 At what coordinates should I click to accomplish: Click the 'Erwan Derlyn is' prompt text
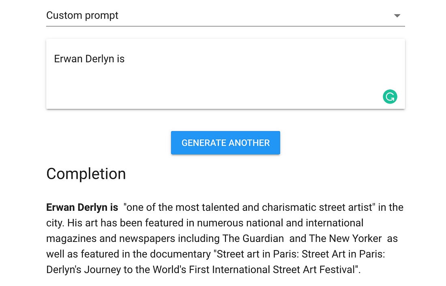click(89, 59)
